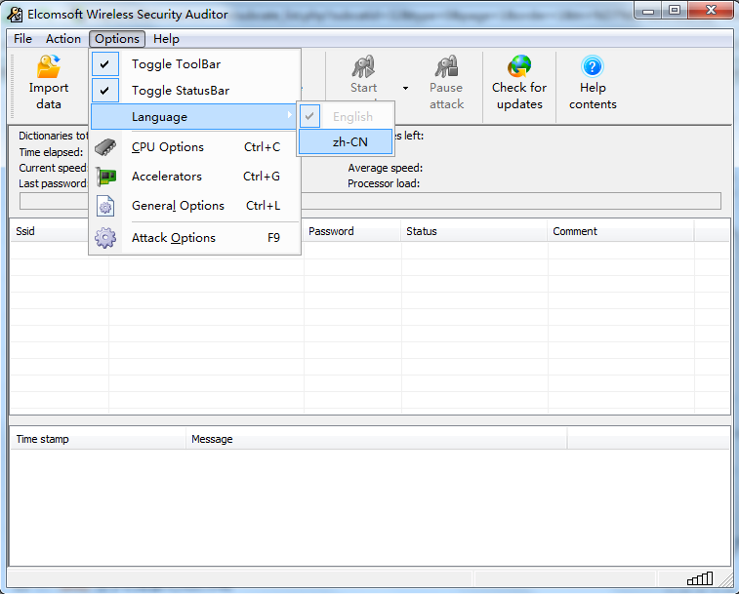Click the Password column header

[x=352, y=231]
